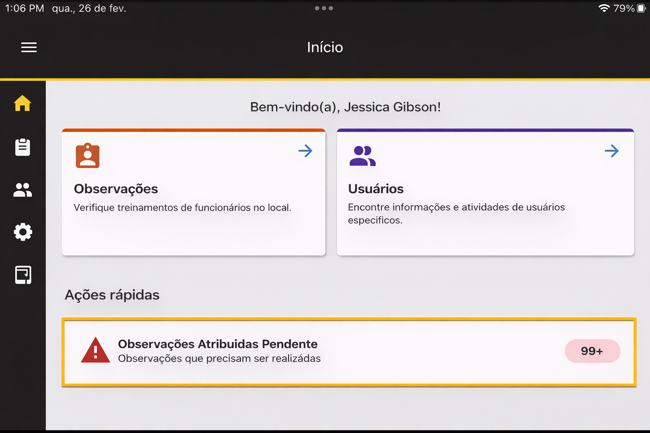Tap the three-dot multitasking control at top
This screenshot has width=650, height=433.
(324, 8)
